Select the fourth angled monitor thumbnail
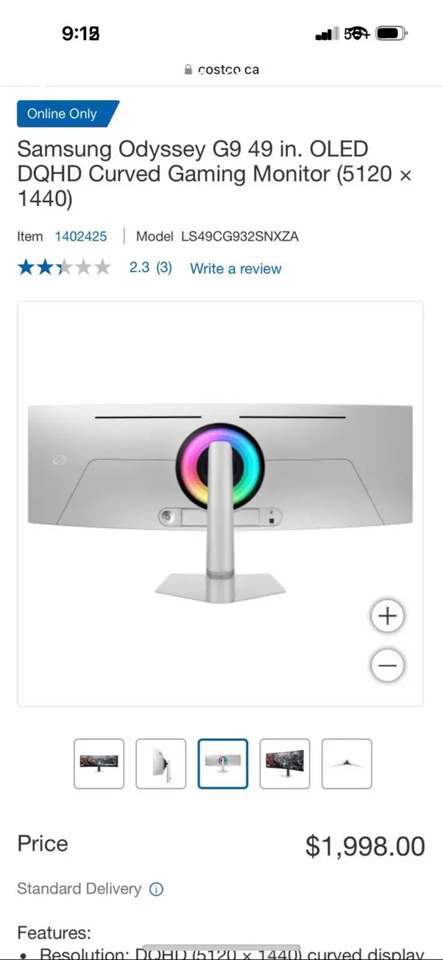This screenshot has width=443, height=960. click(284, 764)
